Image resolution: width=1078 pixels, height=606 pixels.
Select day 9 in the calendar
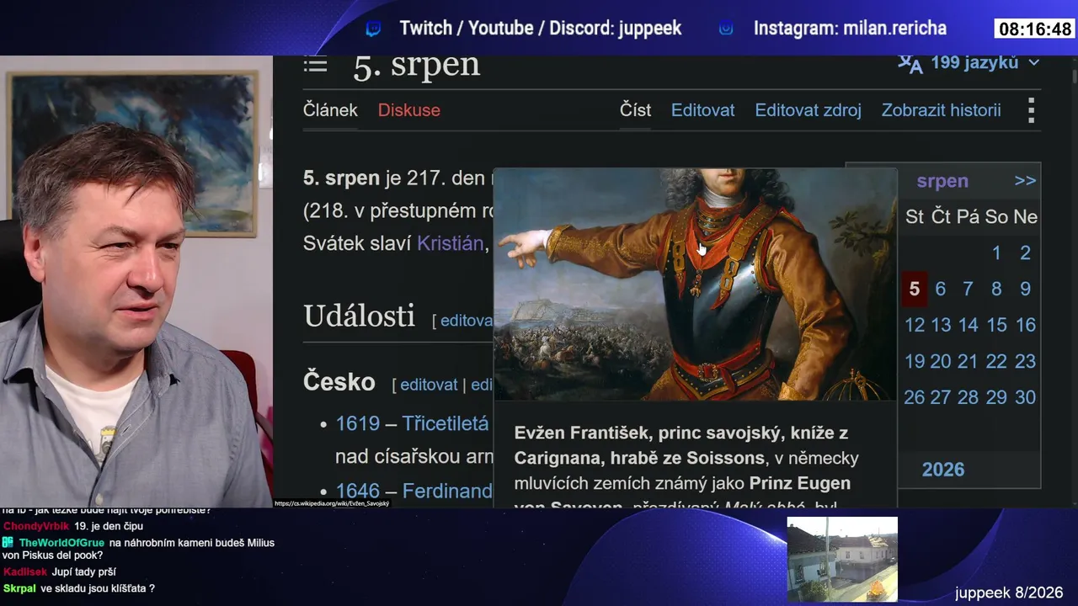(1025, 290)
